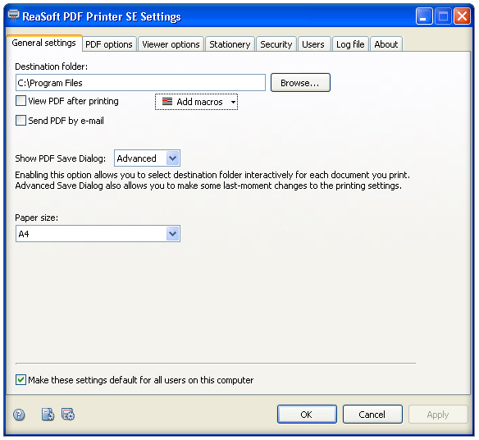Click the window settings gear icon
479x440 pixels.
[68, 415]
